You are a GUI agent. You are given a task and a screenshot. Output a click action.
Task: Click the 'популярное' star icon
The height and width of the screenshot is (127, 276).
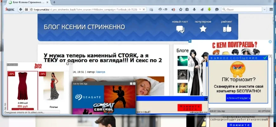point(203,29)
